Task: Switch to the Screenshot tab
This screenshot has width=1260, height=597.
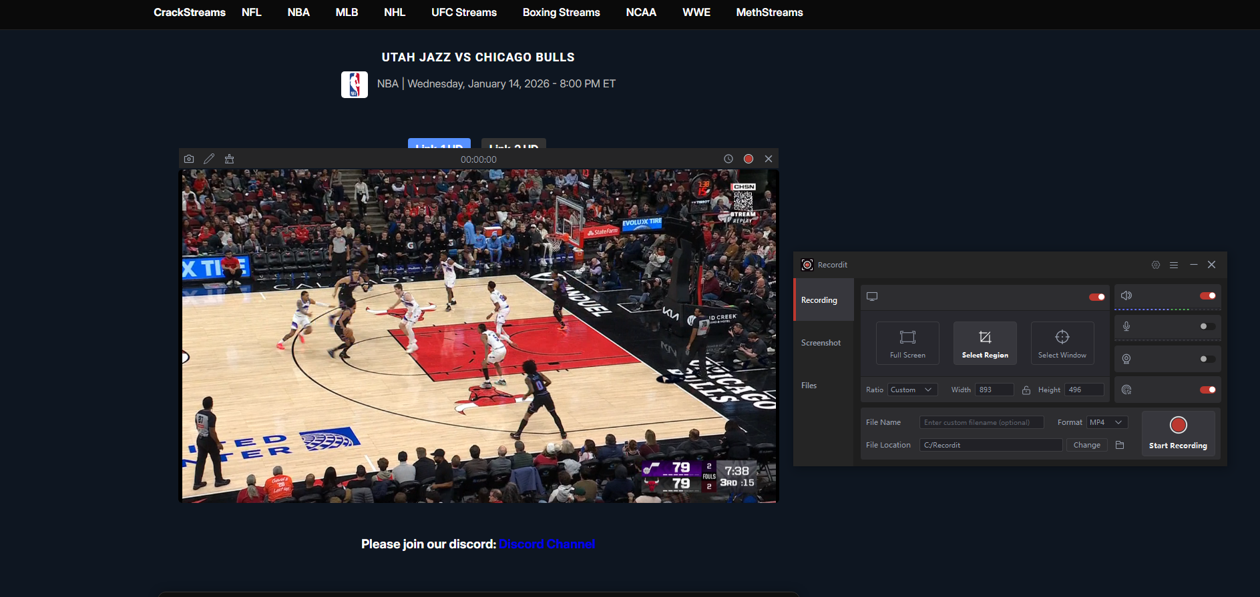Action: pyautogui.click(x=821, y=343)
